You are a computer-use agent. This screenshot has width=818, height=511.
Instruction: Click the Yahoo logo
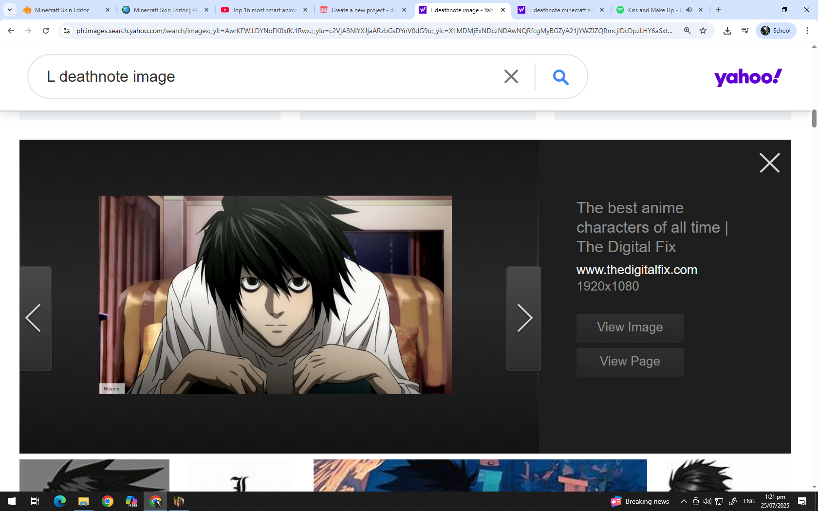coord(748,77)
